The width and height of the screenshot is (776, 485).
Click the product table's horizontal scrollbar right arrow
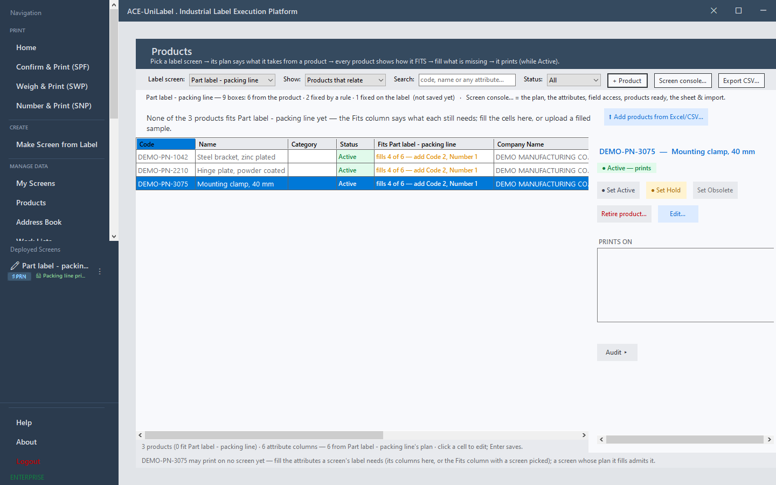(584, 435)
